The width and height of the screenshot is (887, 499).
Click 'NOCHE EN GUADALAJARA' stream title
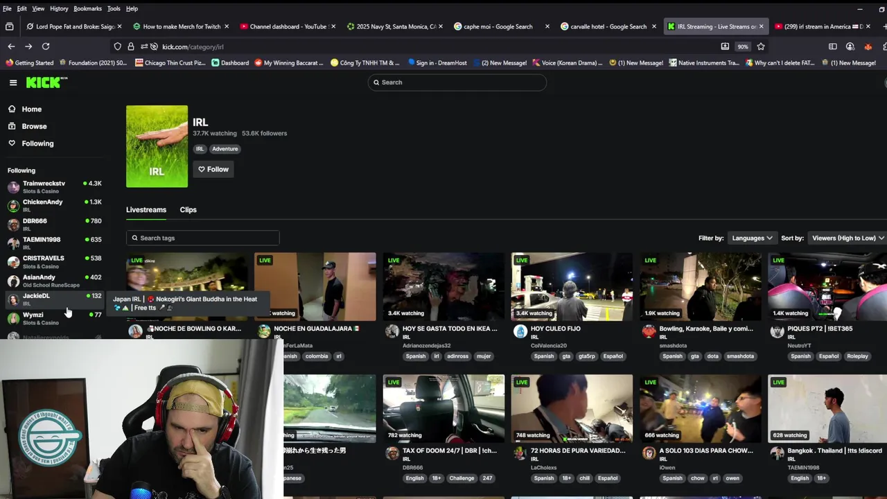pyautogui.click(x=317, y=329)
